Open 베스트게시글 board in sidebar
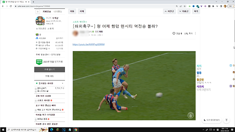 pyautogui.click(x=43, y=91)
